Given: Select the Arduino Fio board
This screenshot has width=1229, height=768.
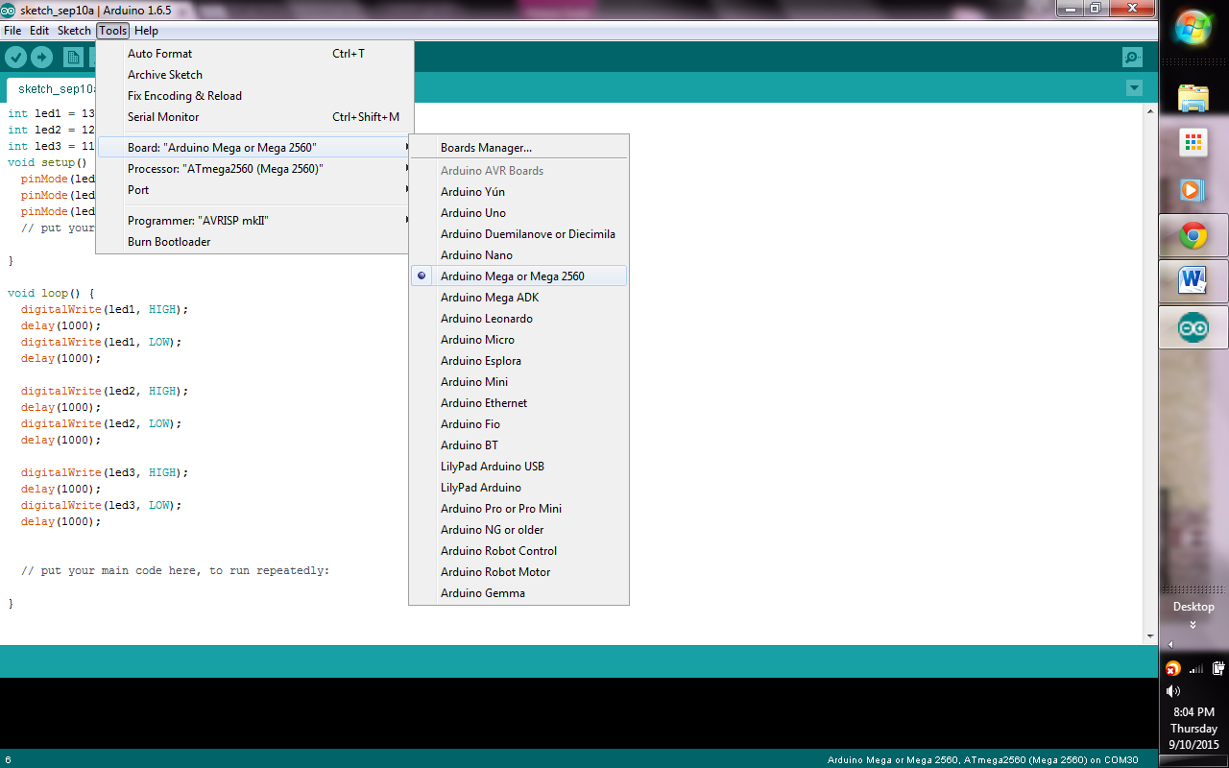Looking at the screenshot, I should 518,424.
